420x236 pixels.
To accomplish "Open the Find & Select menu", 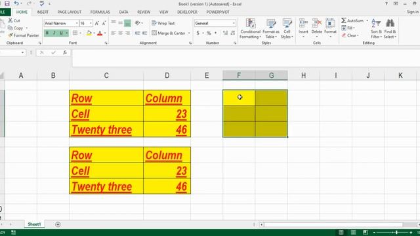I will [x=390, y=29].
